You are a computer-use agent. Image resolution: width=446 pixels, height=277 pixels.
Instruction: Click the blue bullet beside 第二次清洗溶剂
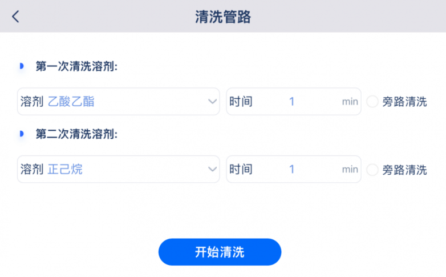point(22,134)
